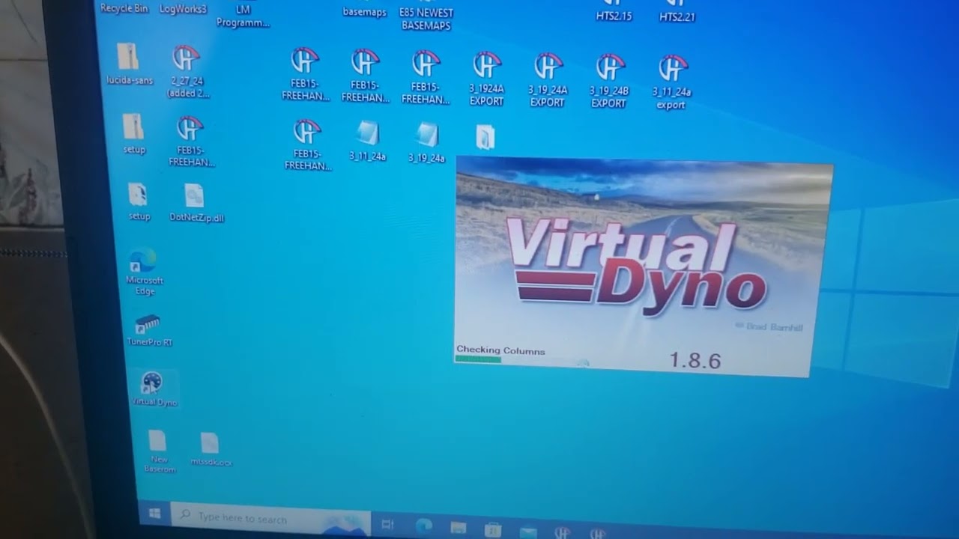Open File Explorer from the taskbar
The height and width of the screenshot is (539, 959).
click(459, 529)
